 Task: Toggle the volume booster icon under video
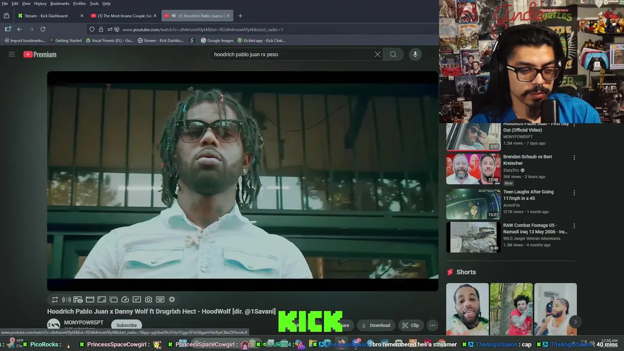pyautogui.click(x=66, y=299)
